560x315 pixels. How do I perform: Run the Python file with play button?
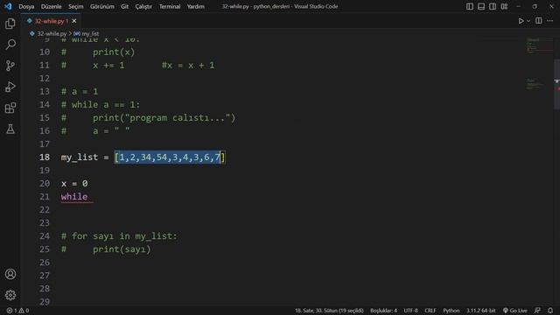coord(521,21)
